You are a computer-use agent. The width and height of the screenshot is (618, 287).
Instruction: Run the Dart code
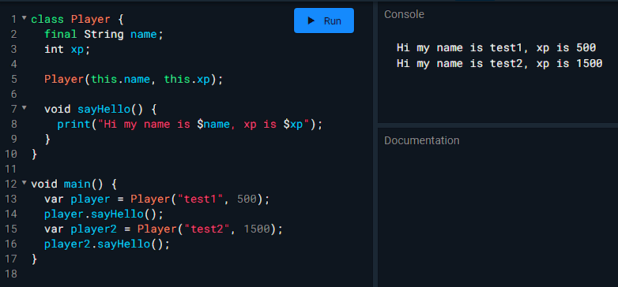323,20
